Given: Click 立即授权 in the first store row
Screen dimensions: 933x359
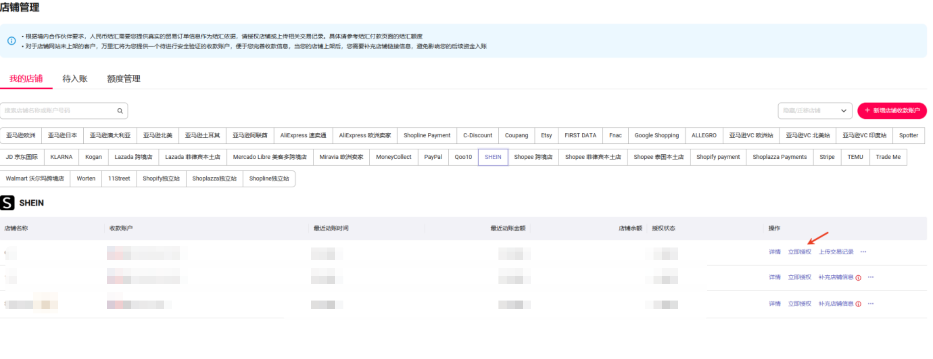Looking at the screenshot, I should coord(799,252).
